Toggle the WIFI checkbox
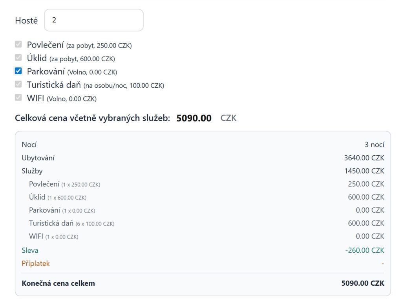This screenshot has width=402, height=303. click(18, 97)
